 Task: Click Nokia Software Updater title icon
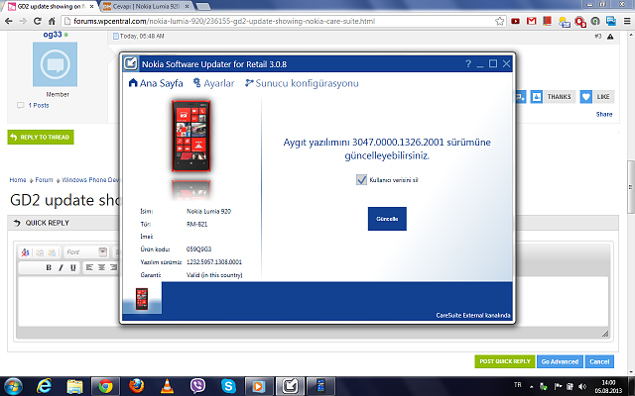pyautogui.click(x=131, y=63)
